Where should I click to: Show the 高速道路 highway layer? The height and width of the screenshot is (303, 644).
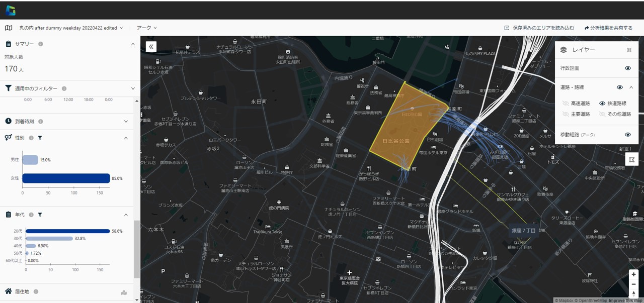coord(566,104)
